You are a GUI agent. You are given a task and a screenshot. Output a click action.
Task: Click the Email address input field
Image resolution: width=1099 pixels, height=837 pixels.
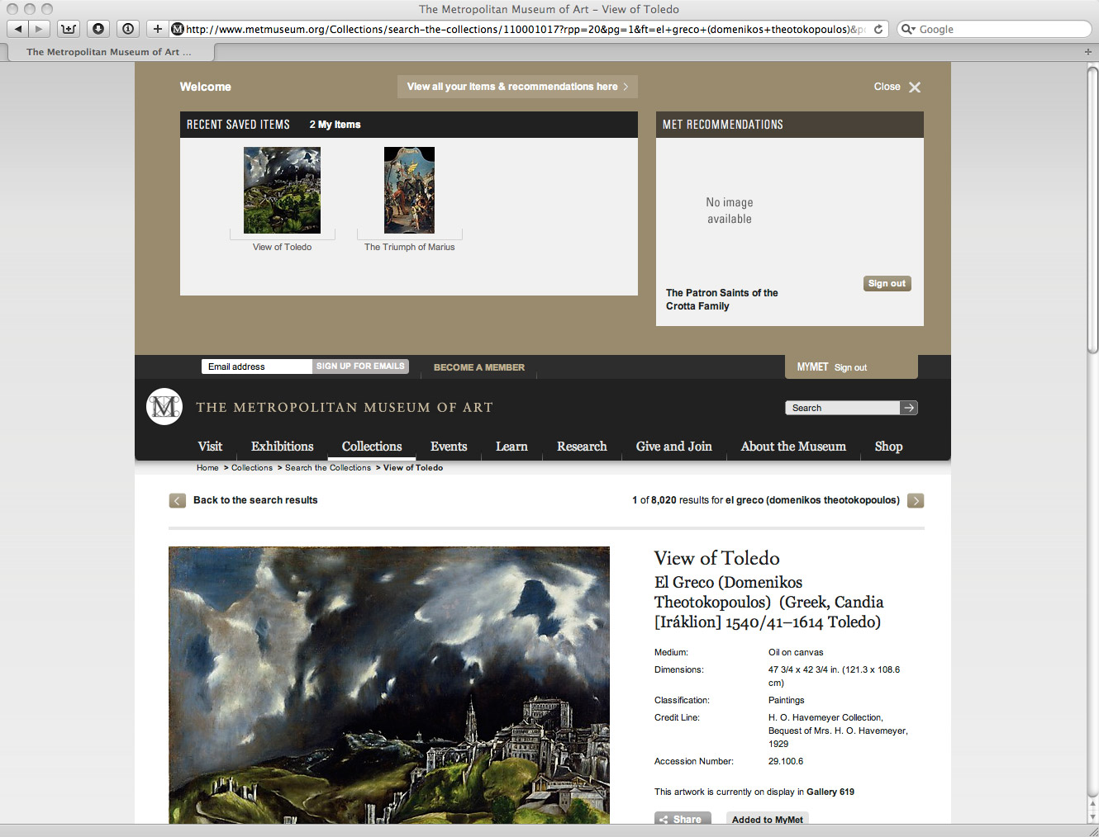click(x=256, y=366)
